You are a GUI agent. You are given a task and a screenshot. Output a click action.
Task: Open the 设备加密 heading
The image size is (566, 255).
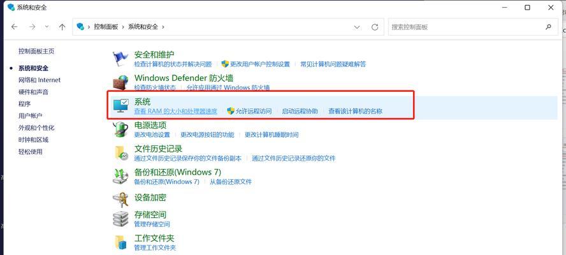tap(150, 198)
